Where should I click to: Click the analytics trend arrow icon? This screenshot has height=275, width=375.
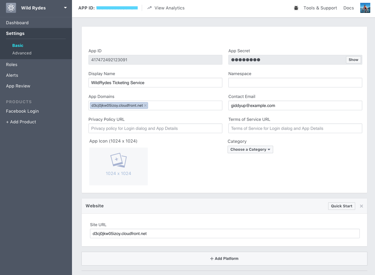pyautogui.click(x=150, y=8)
